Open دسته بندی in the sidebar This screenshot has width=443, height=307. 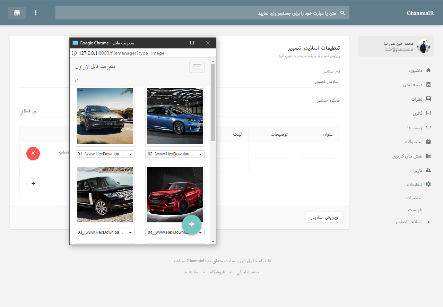pyautogui.click(x=412, y=85)
